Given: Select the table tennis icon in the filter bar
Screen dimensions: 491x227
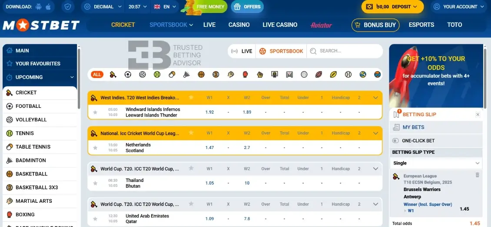Looking at the screenshot, I should tap(172, 75).
